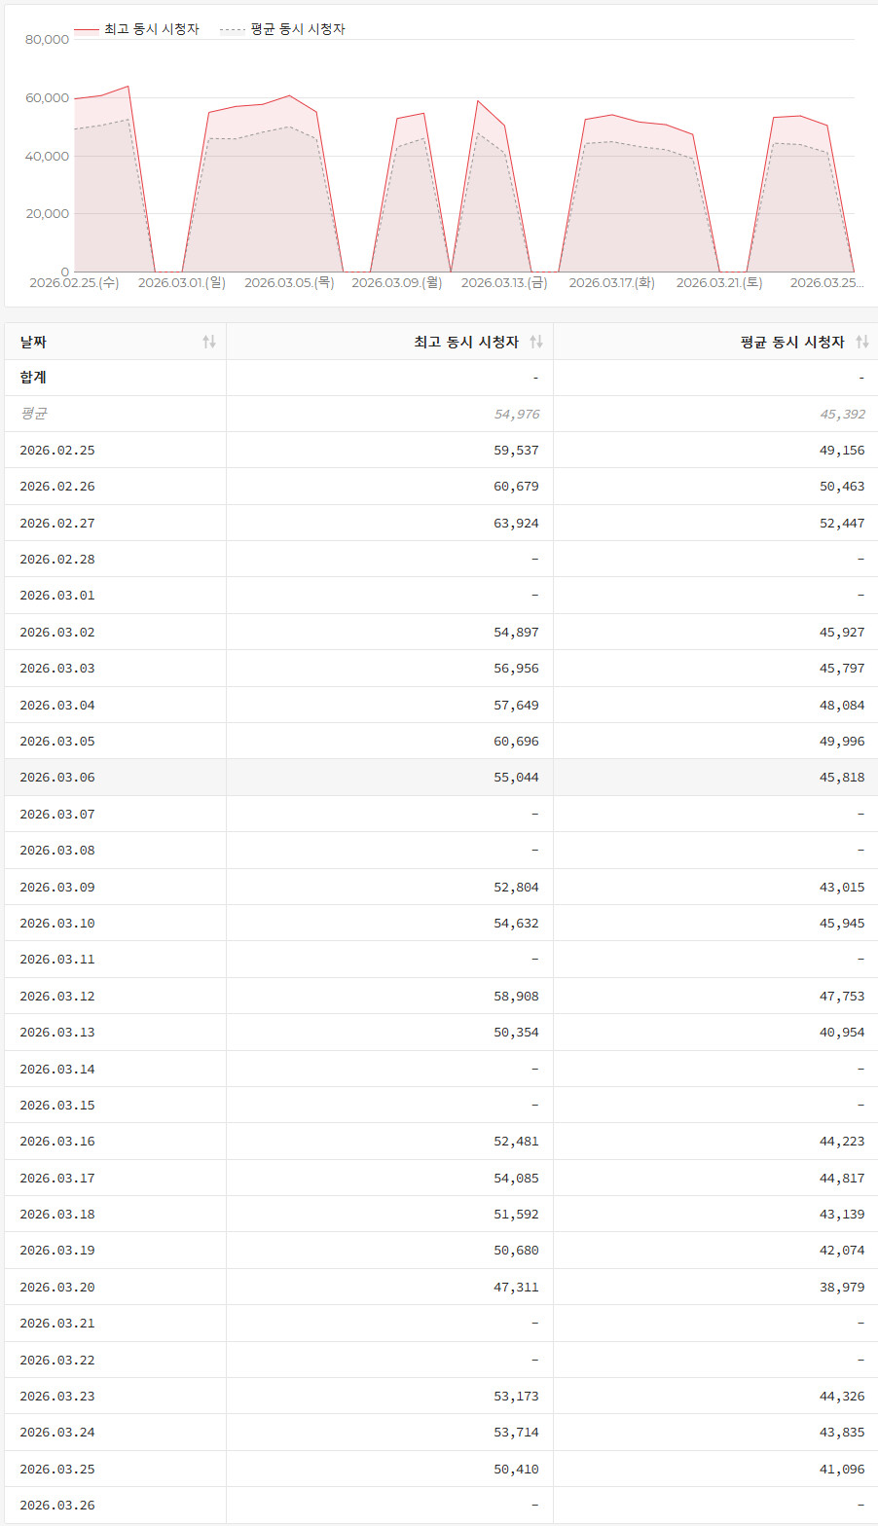878x1526 pixels.
Task: Toggle the 평균 동시 시청자 legend series
Action: point(297,29)
